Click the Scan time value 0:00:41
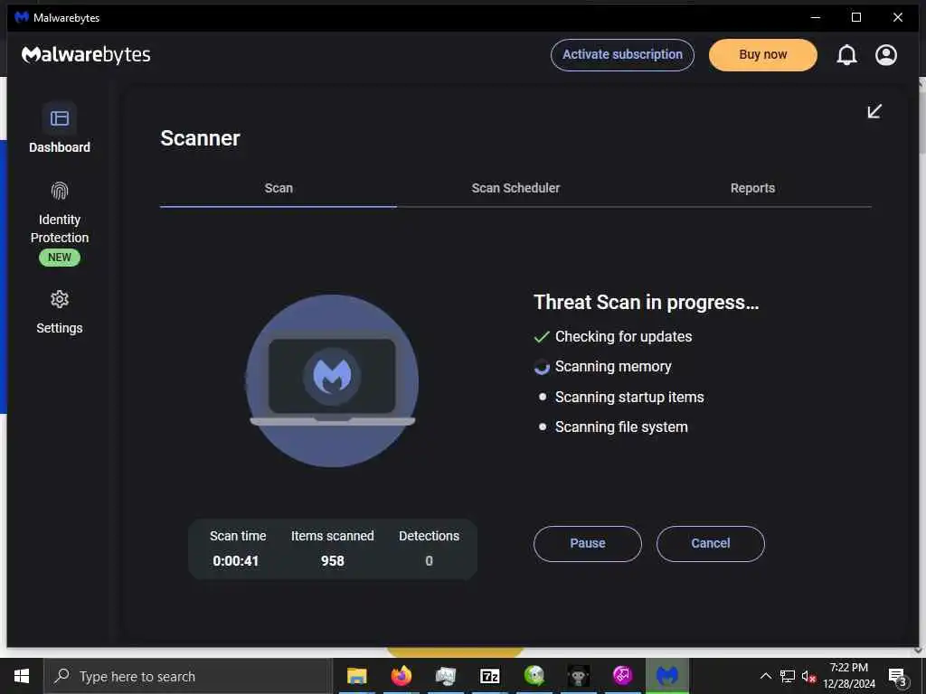 click(x=236, y=560)
